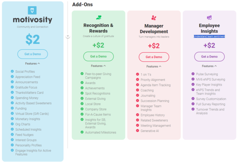This screenshot has width=238, height=162.
Task: Request demo for Recognition & Rewards add-on
Action: click(98, 56)
